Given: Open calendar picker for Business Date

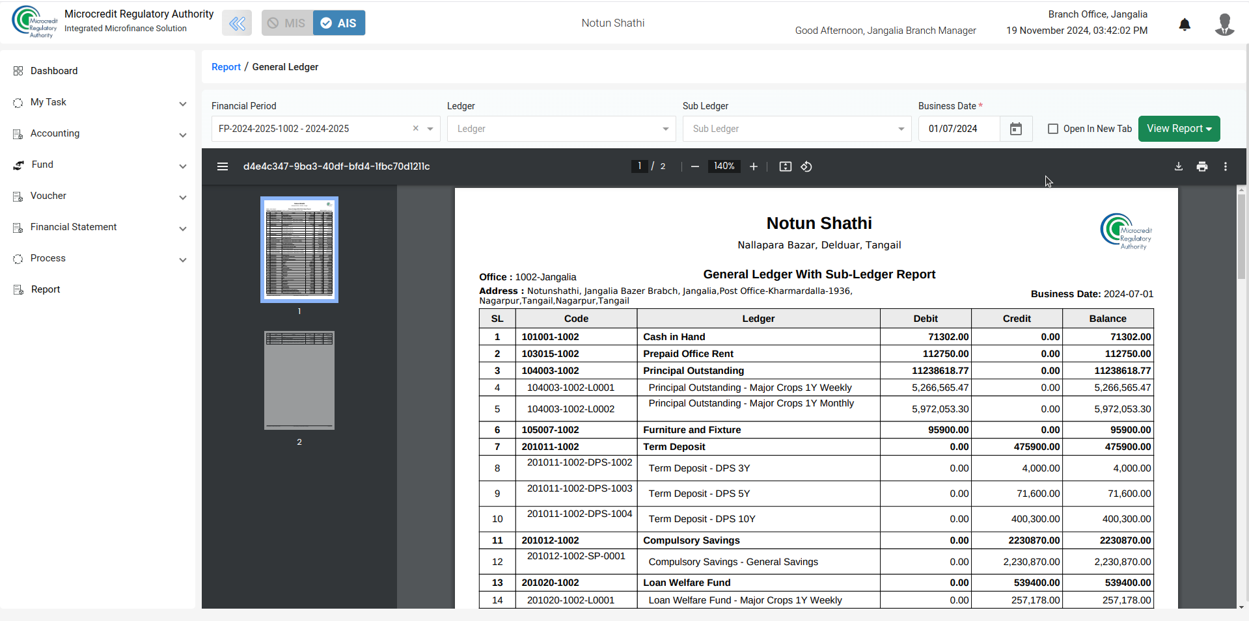Looking at the screenshot, I should (1015, 129).
